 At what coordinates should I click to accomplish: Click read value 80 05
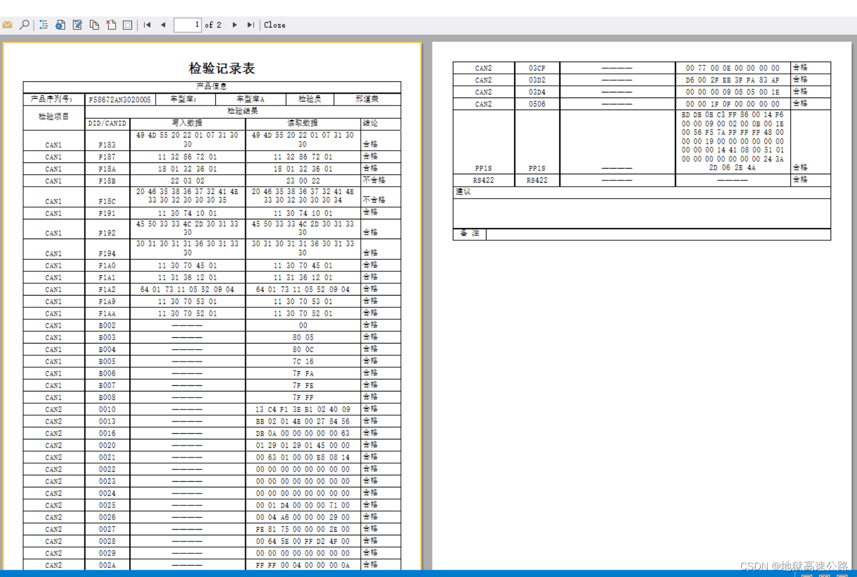pos(303,338)
